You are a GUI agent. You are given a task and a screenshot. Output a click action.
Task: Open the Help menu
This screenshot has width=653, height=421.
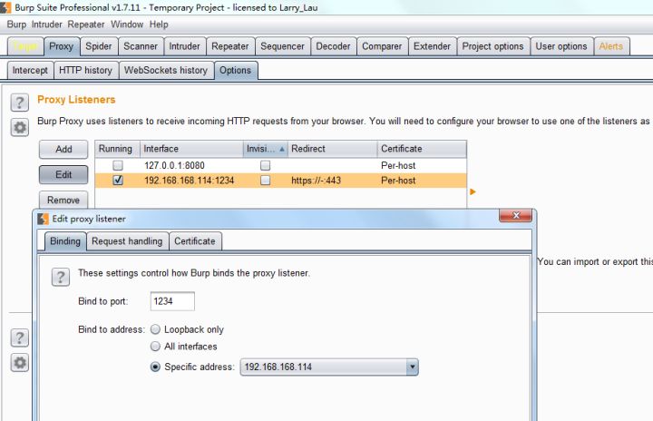pos(159,24)
